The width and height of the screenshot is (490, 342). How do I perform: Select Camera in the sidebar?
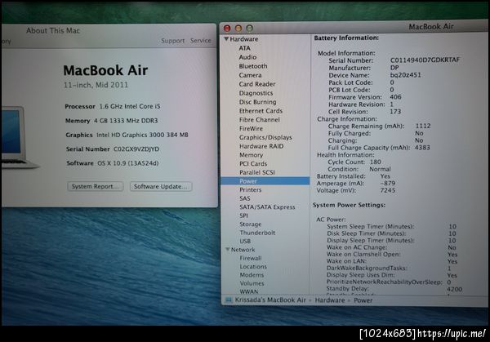[x=250, y=75]
